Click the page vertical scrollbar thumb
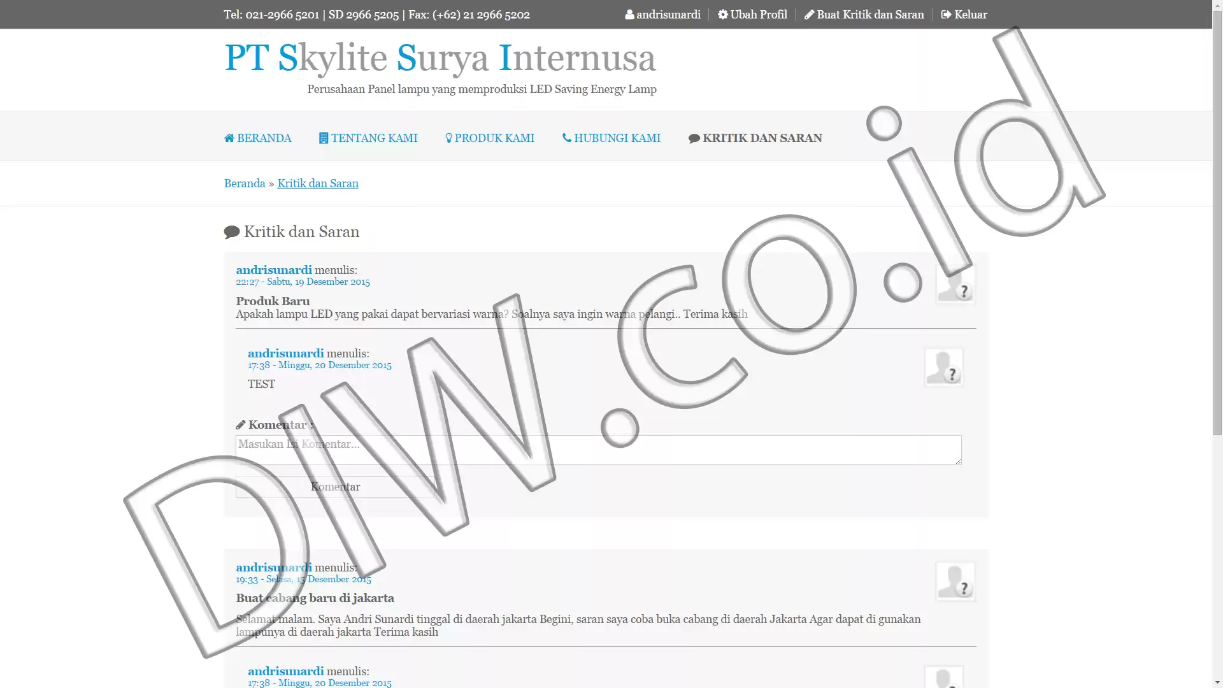The image size is (1223, 688). click(1217, 223)
